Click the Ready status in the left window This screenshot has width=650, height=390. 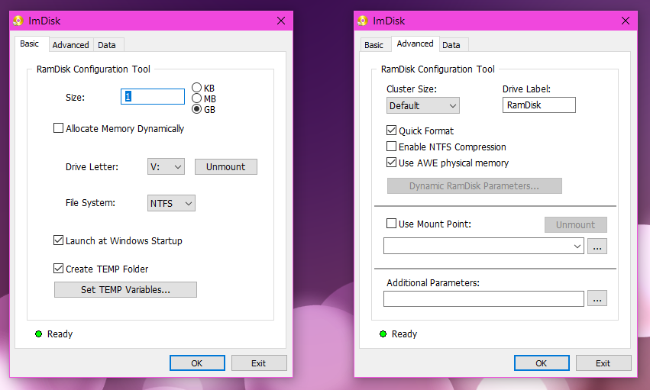pos(54,334)
